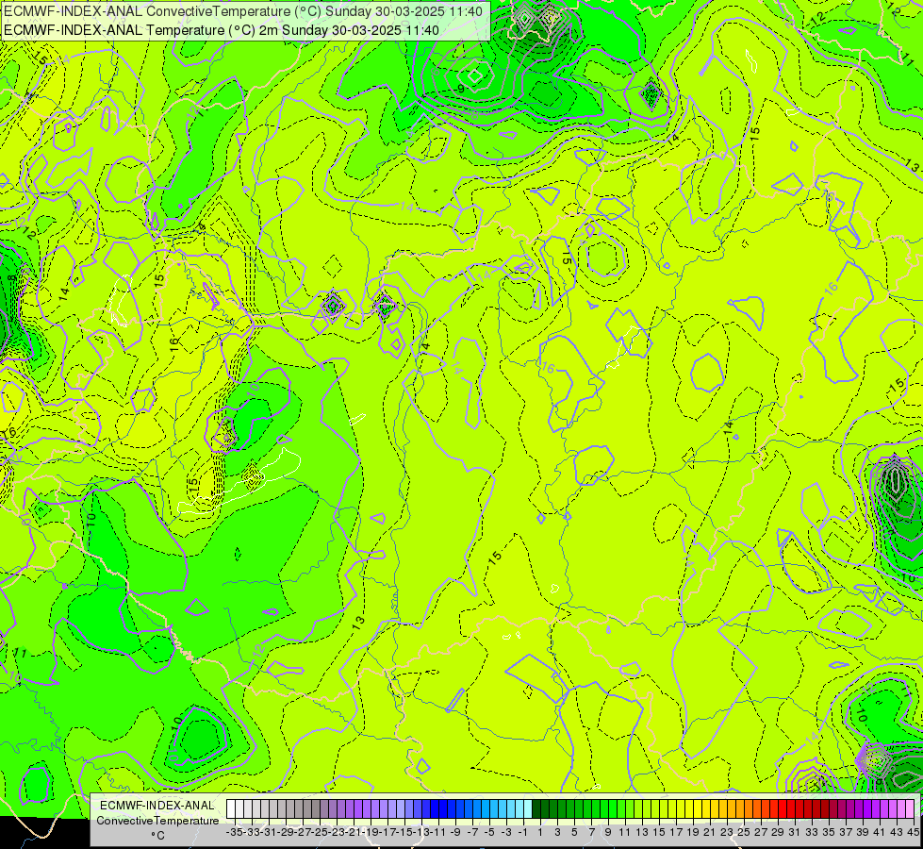Click legend scale value -9
Image resolution: width=923 pixels, height=849 pixels.
pos(455,832)
